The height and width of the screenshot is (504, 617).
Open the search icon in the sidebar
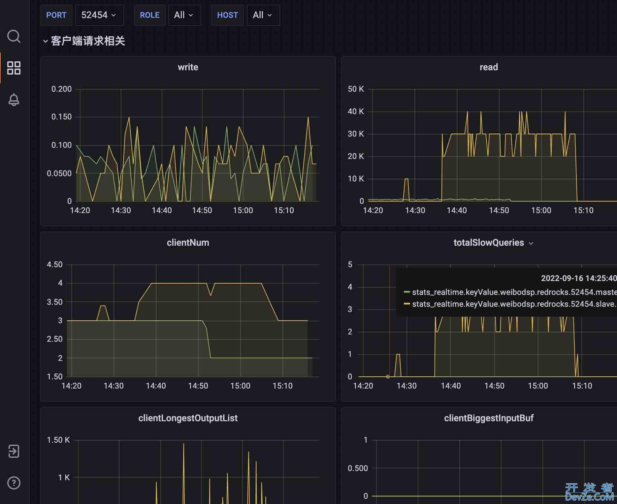coord(14,36)
